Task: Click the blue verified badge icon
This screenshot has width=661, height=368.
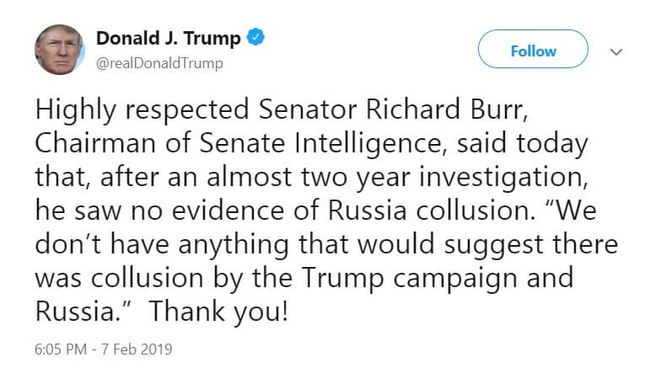Action: (x=256, y=39)
